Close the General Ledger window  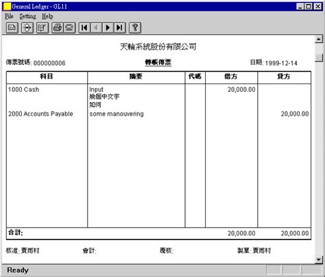(317, 6)
